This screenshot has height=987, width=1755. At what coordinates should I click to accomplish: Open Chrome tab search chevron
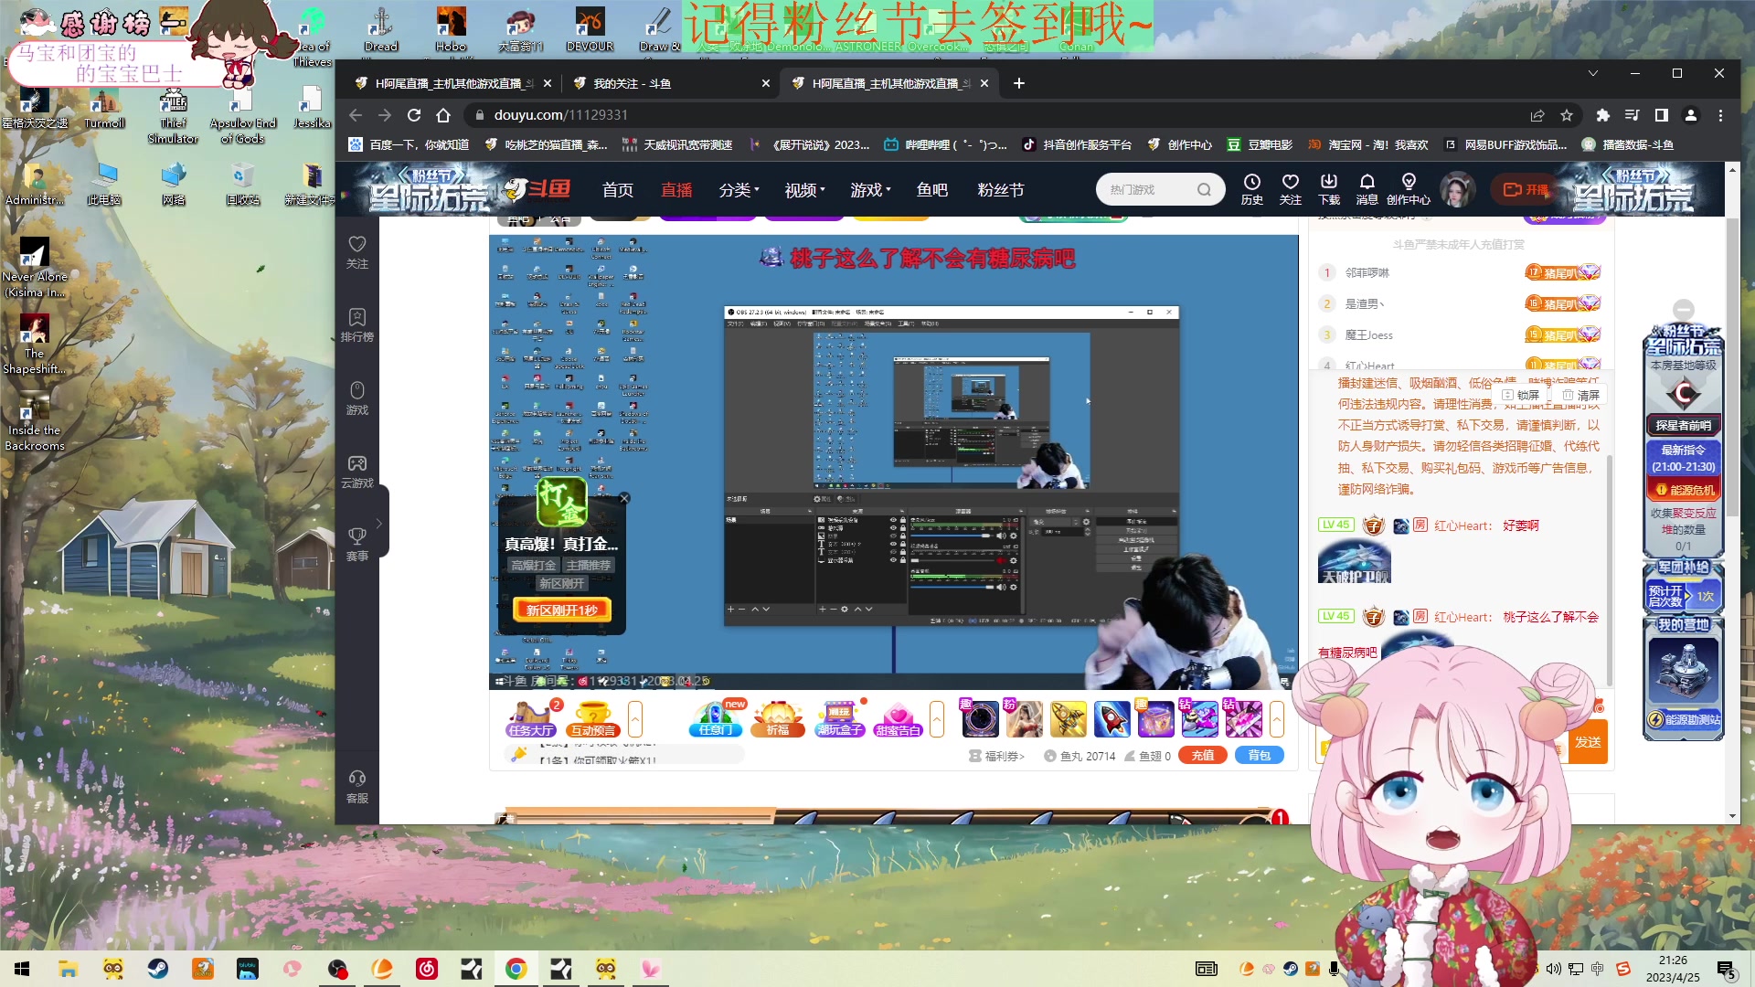click(1593, 73)
